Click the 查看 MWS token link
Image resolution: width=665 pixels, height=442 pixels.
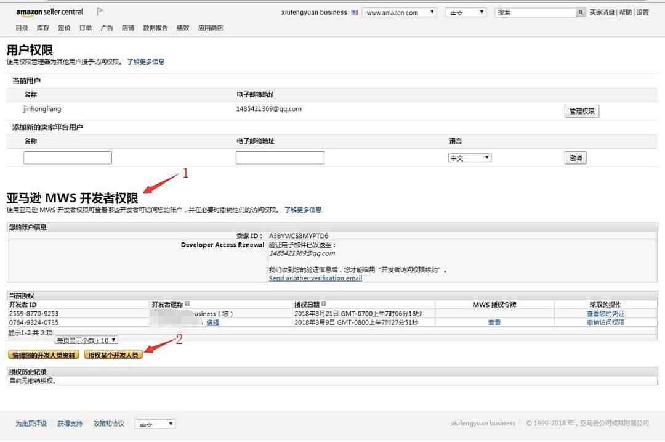(494, 322)
